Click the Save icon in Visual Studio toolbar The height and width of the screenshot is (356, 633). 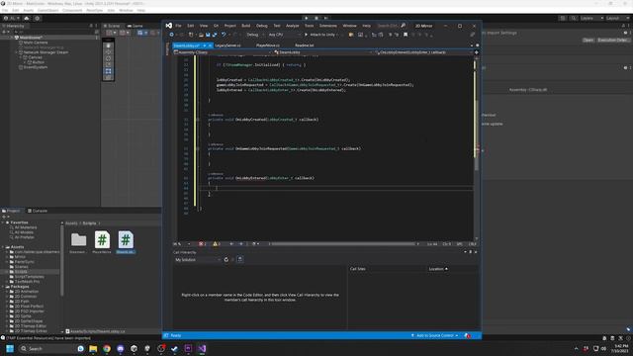208,35
